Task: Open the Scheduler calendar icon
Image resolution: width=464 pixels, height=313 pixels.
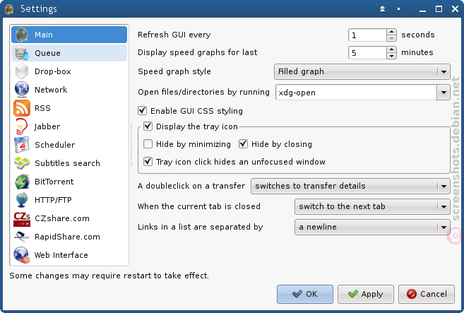Action: click(x=22, y=145)
